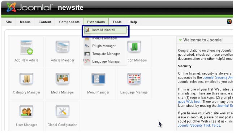The height and width of the screenshot is (135, 236).
Task: Open the Article Manager icon
Action: coord(63,47)
